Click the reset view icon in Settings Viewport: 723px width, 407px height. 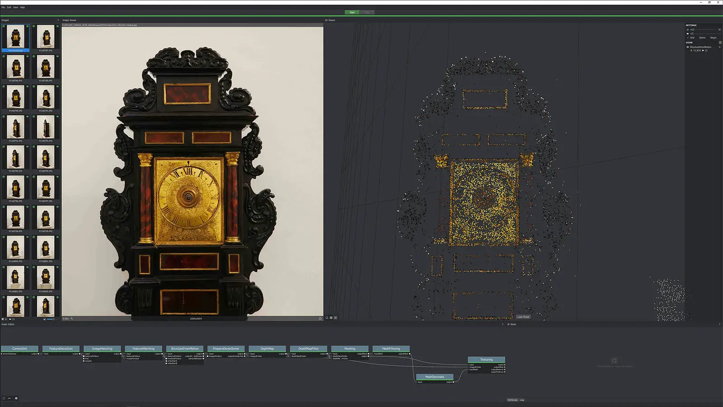(x=719, y=30)
